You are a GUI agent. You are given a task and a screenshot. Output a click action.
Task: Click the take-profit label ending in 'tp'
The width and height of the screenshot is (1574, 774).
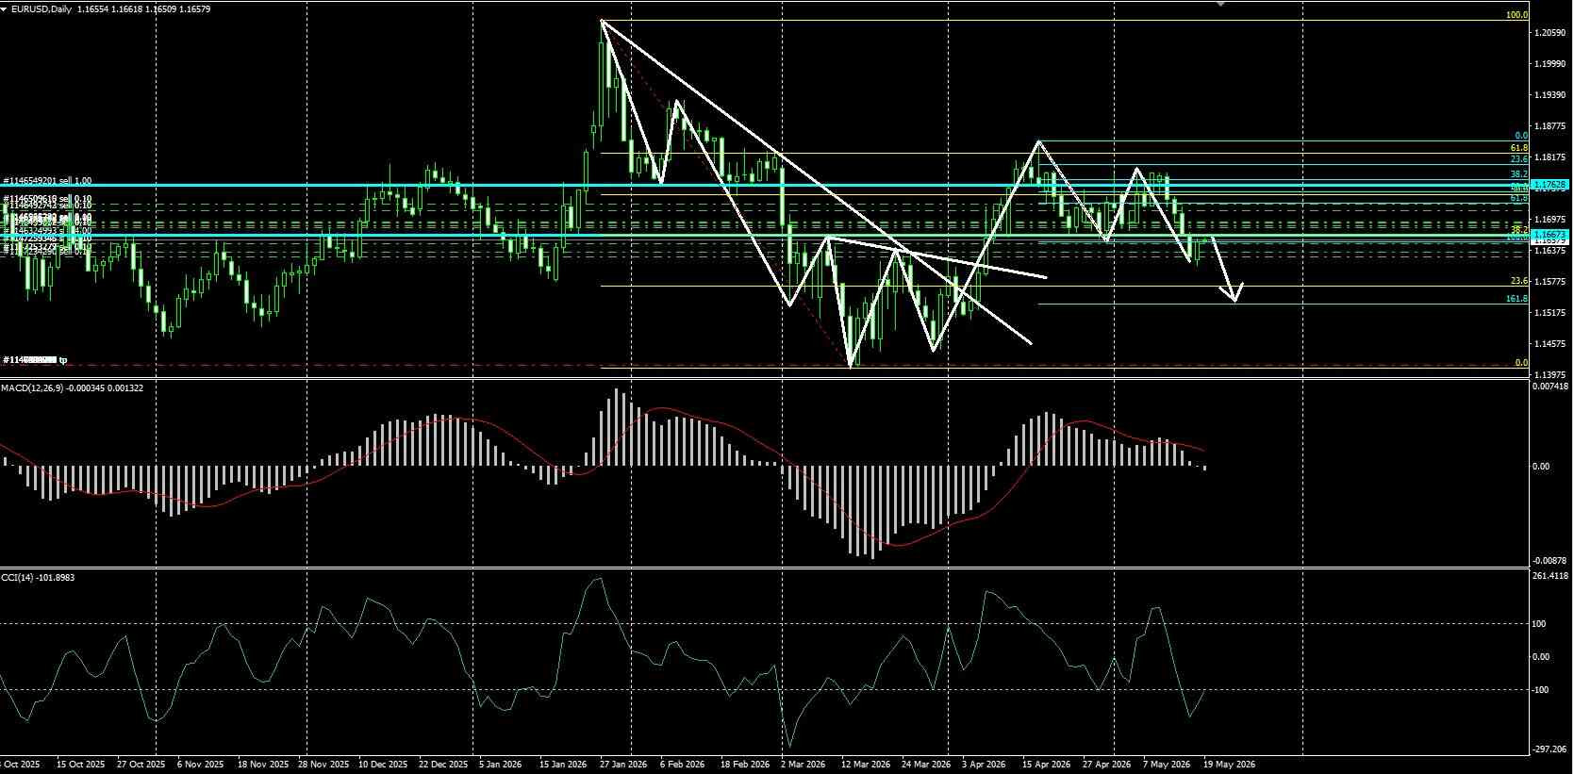[x=36, y=360]
